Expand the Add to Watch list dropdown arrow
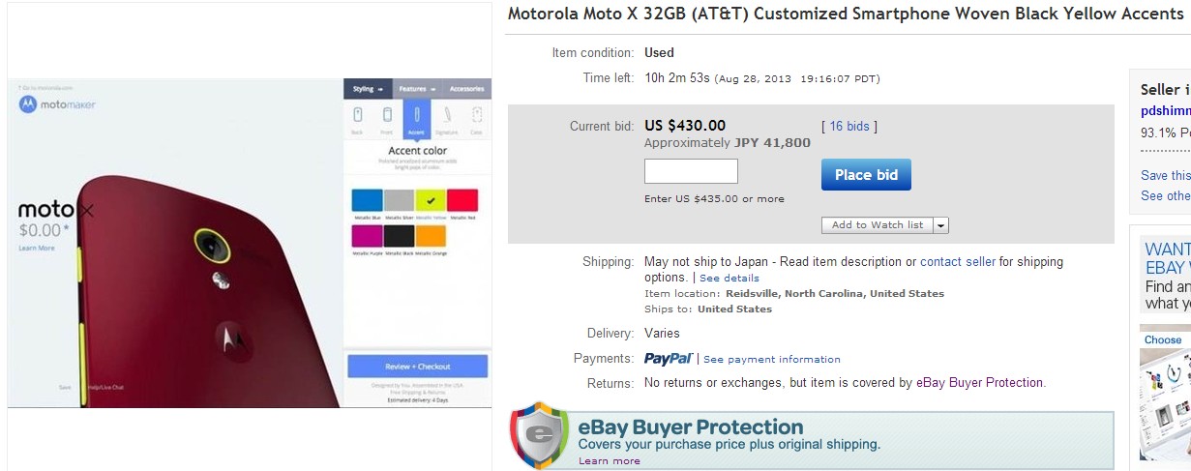 941,225
